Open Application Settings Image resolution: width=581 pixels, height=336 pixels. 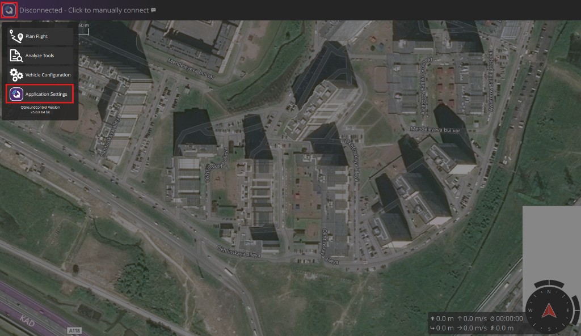coord(40,94)
